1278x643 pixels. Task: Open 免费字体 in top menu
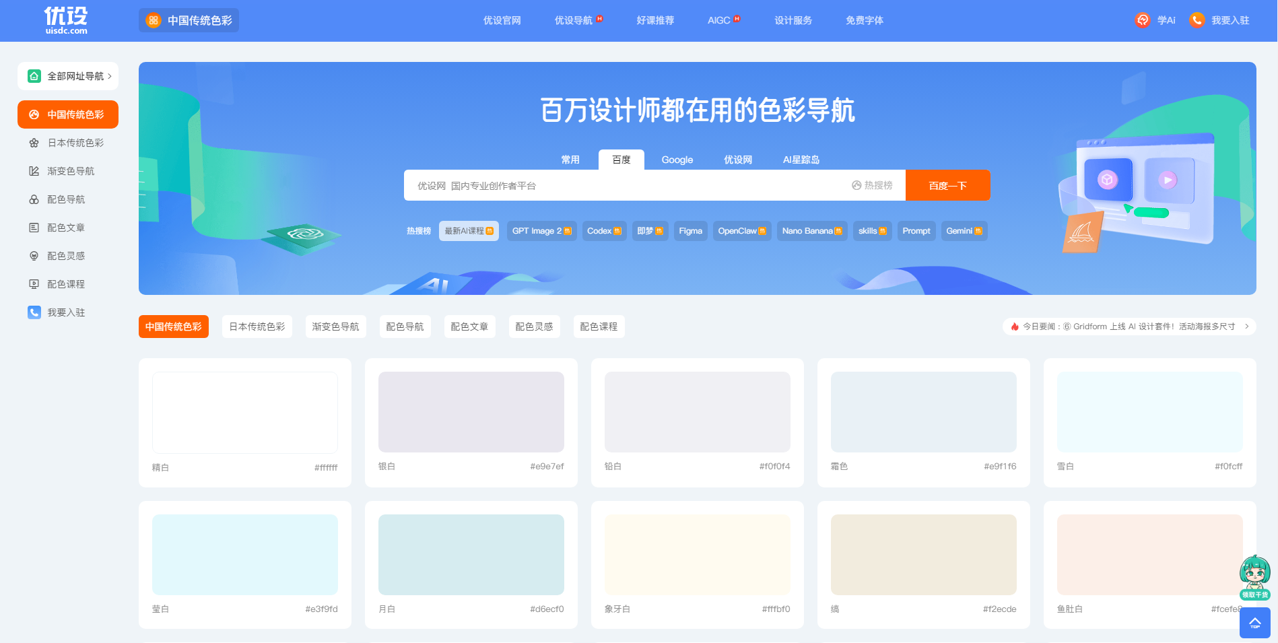coord(865,20)
